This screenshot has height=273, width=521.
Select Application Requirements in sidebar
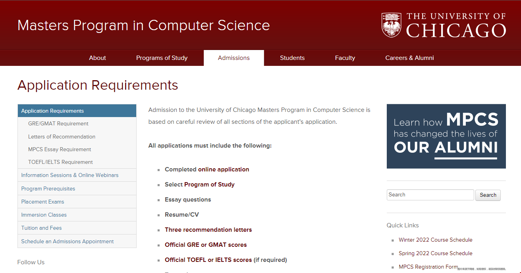click(77, 111)
